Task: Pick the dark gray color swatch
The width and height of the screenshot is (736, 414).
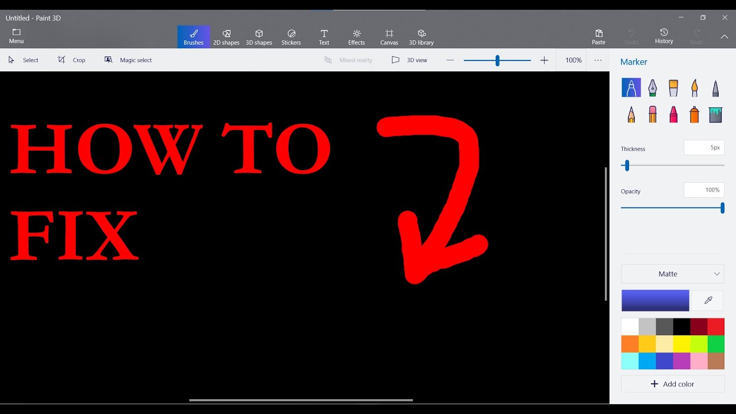Action: (664, 327)
